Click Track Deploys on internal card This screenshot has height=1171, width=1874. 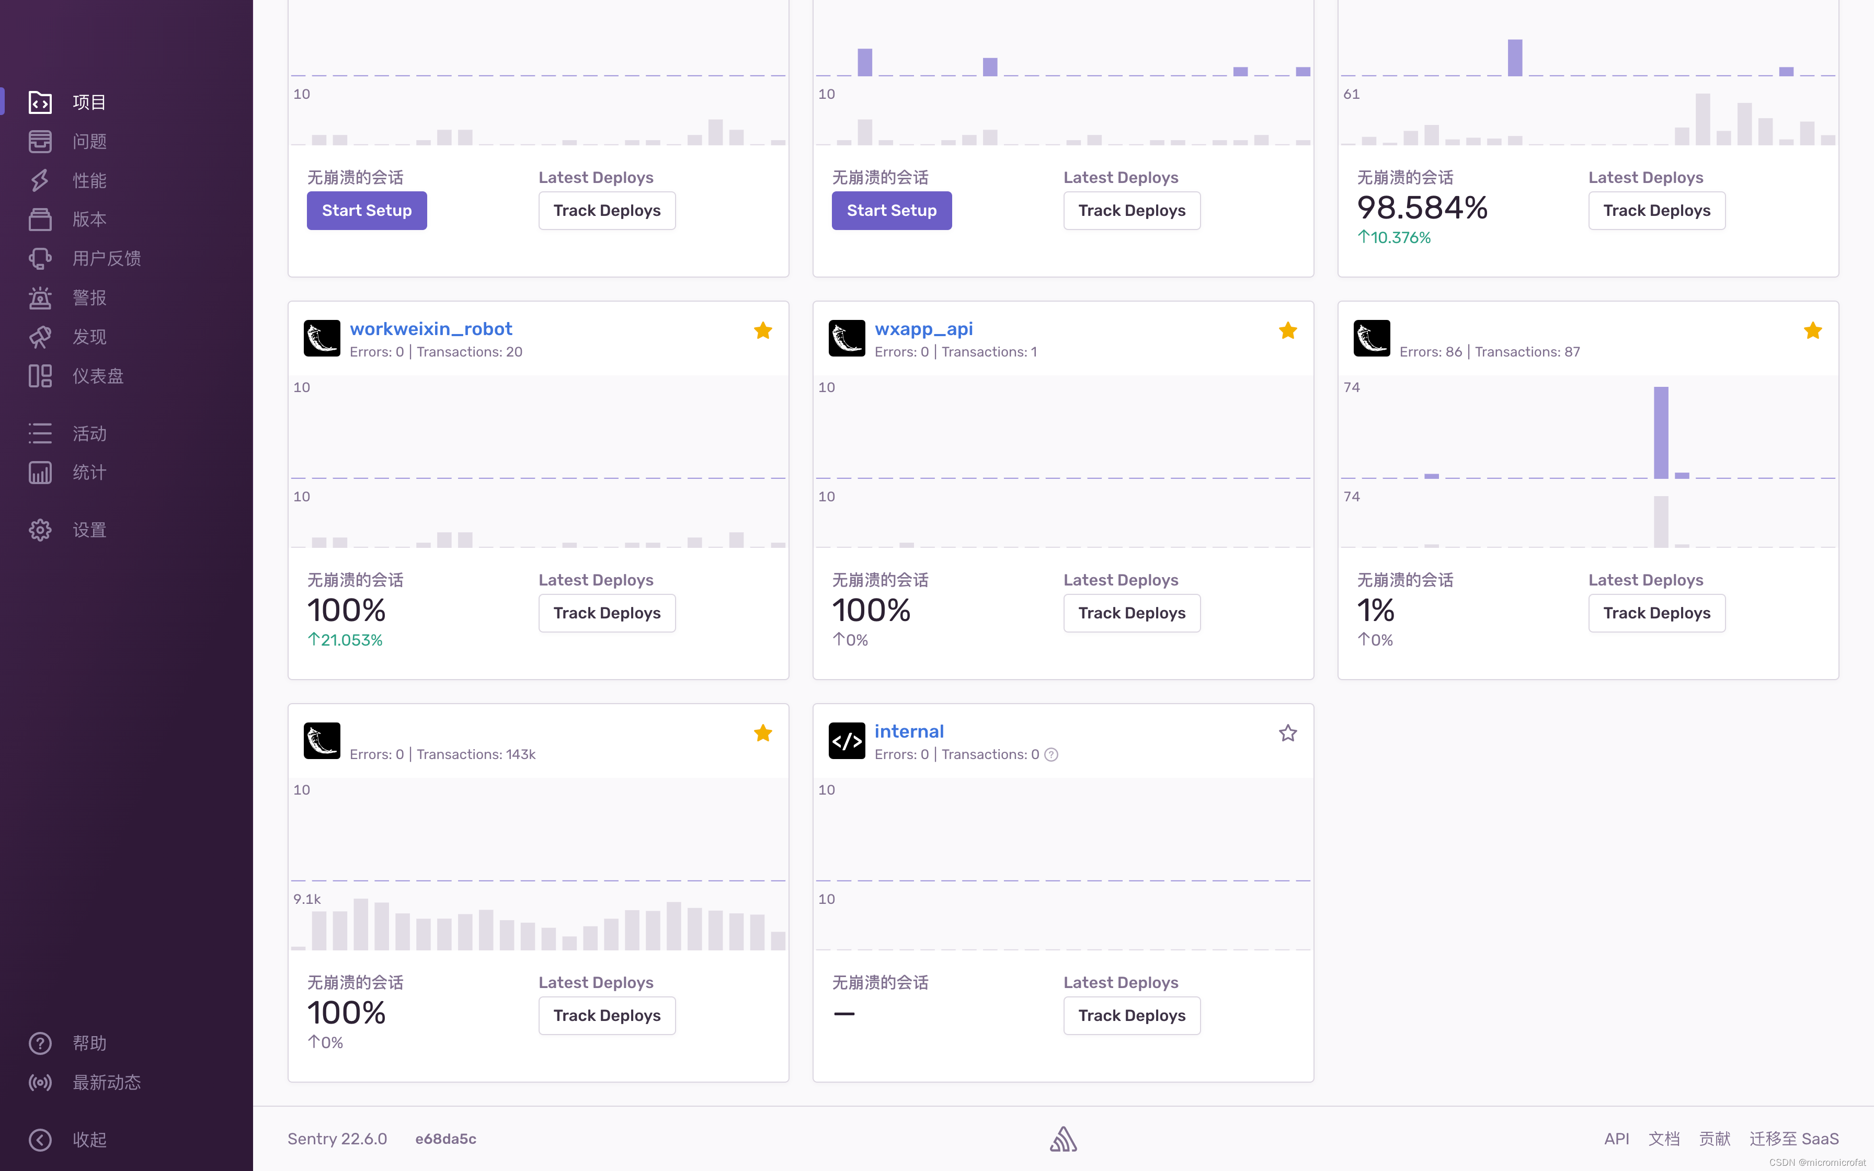pyautogui.click(x=1132, y=1015)
